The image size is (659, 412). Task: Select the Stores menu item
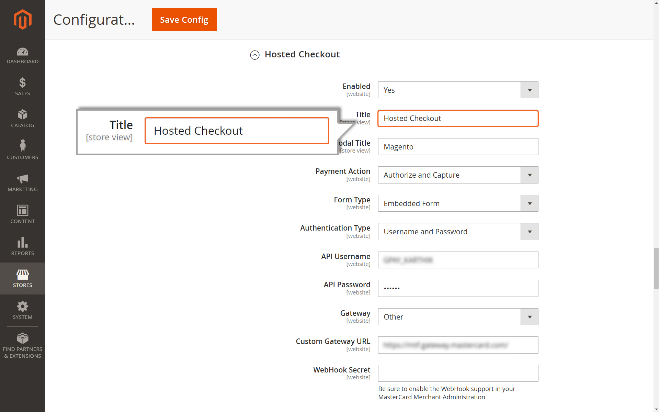[23, 278]
